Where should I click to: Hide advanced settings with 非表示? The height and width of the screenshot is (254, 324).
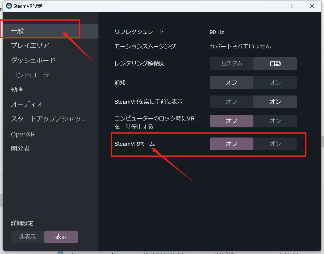point(28,237)
